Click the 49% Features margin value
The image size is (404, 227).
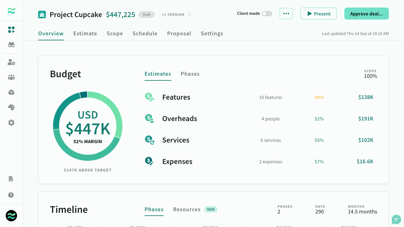pyautogui.click(x=319, y=97)
